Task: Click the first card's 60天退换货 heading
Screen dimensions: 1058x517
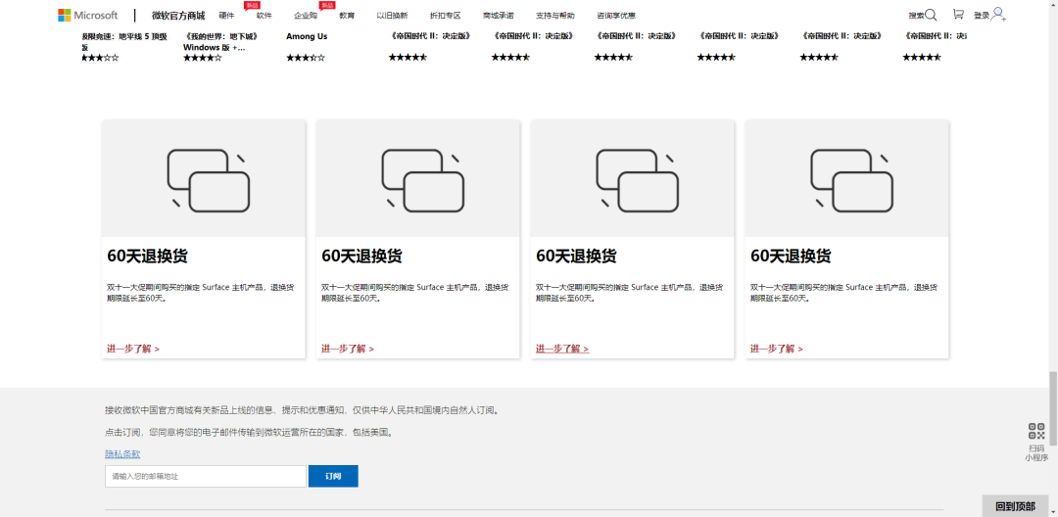Action: pos(147,257)
